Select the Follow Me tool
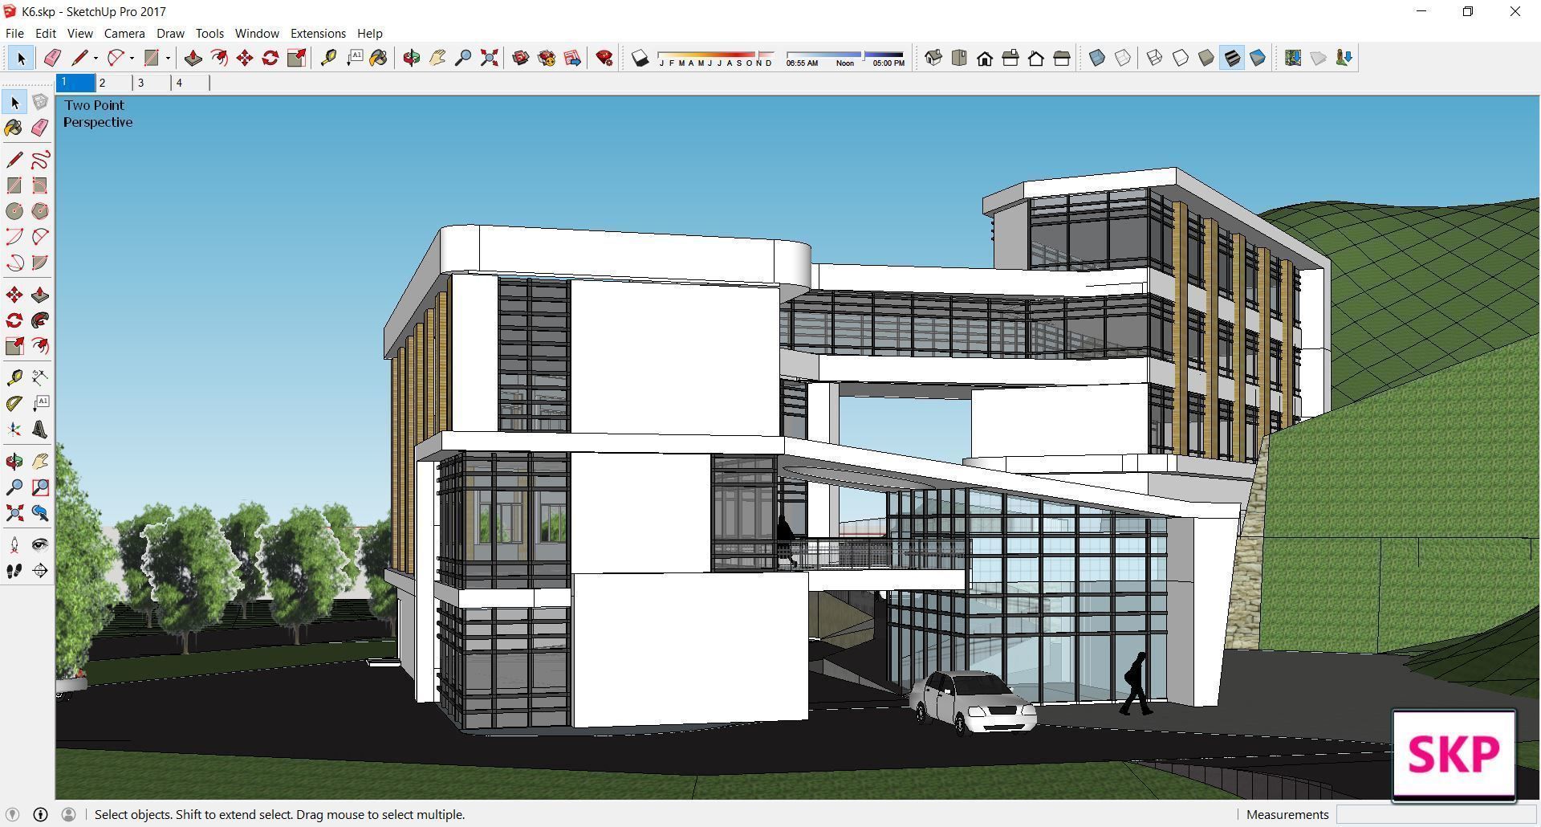1541x827 pixels. pos(40,320)
